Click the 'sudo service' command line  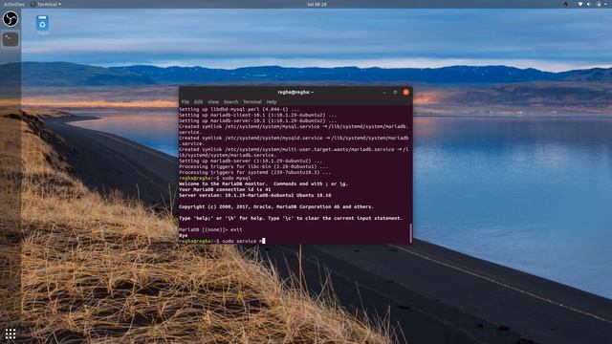[x=222, y=241]
